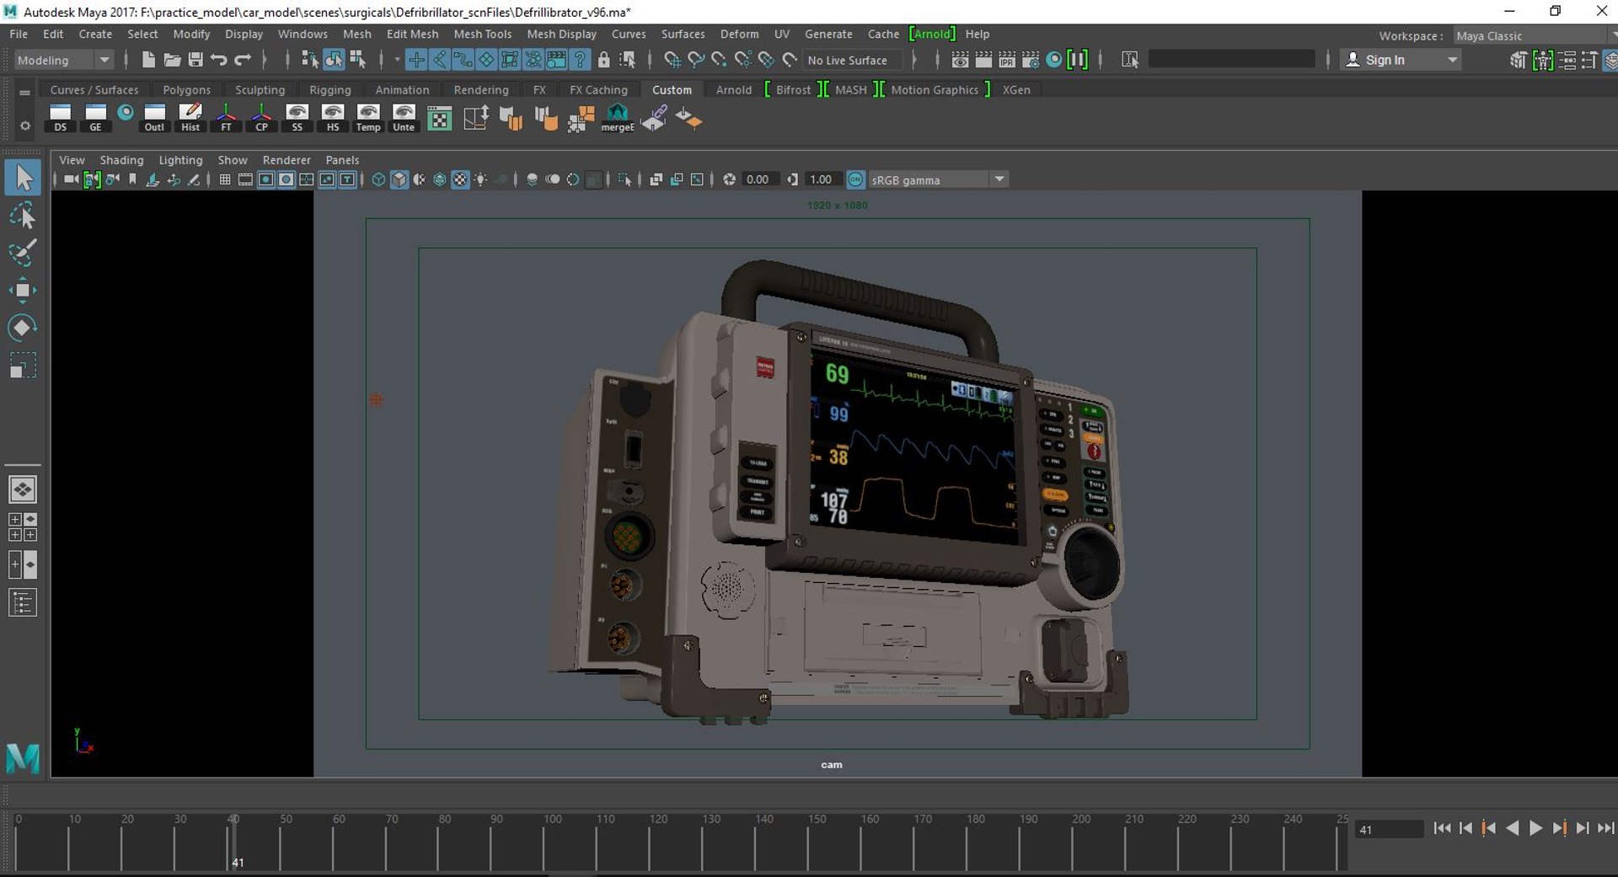Save the scene with floppy icon

coord(196,60)
